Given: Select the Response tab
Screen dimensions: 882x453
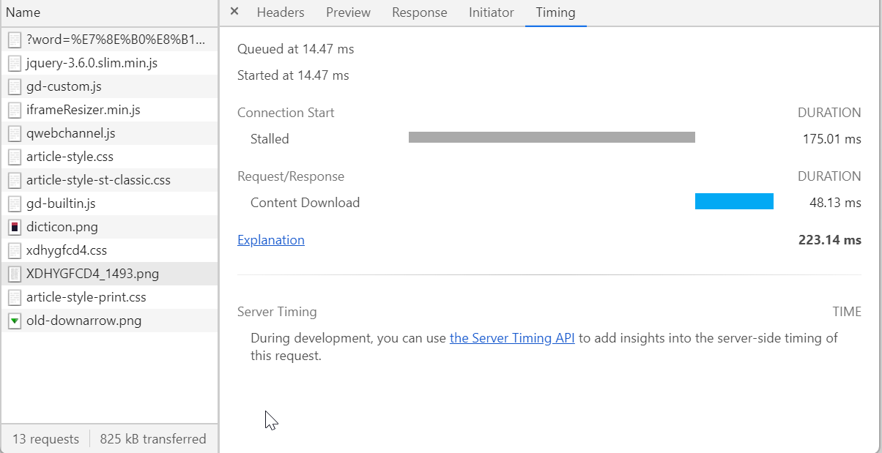Looking at the screenshot, I should [420, 12].
